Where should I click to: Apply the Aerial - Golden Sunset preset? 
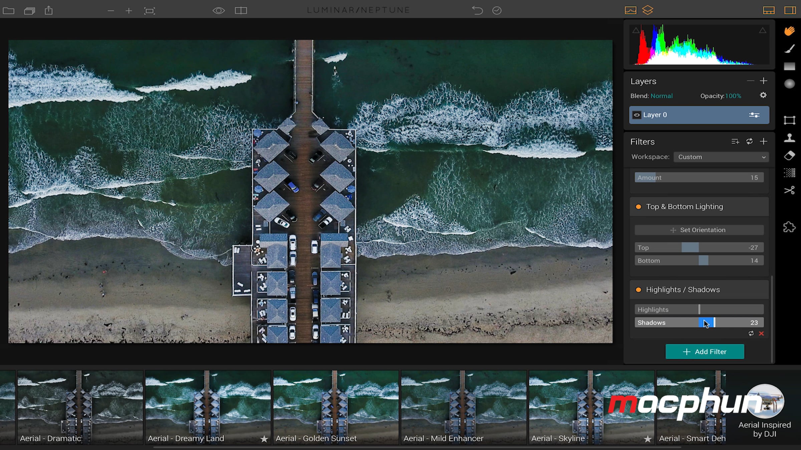[335, 407]
